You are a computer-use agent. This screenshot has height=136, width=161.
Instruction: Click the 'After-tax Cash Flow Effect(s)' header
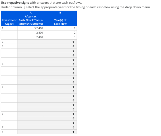click(x=30, y=18)
